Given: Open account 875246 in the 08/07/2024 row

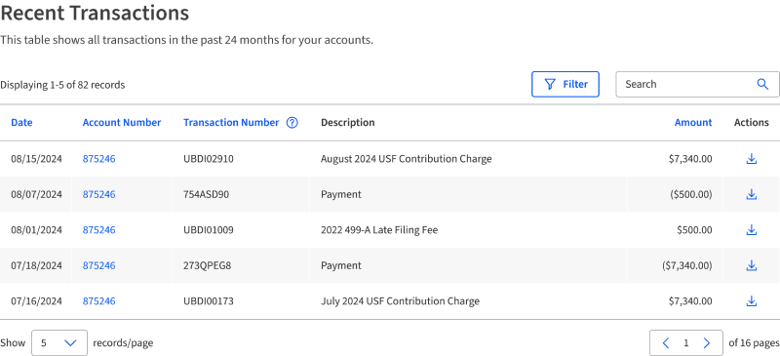Looking at the screenshot, I should coord(99,194).
